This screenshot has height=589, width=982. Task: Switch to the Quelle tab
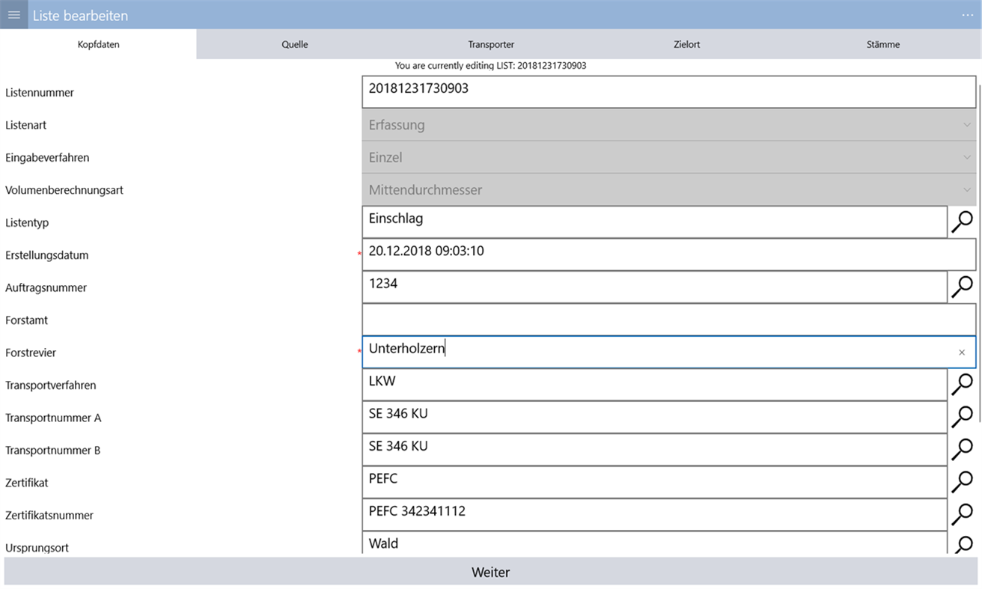[x=294, y=44]
